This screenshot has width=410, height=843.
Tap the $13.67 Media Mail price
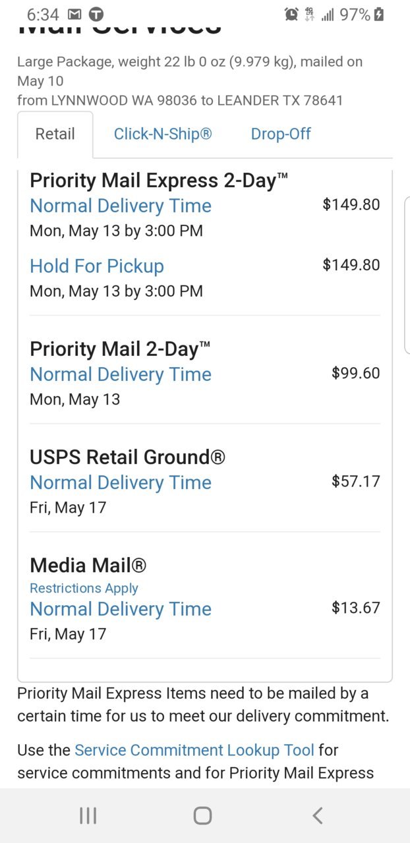coord(356,608)
